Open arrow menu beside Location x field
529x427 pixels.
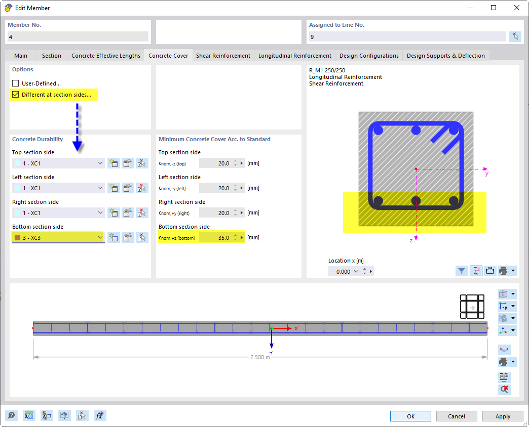[371, 271]
